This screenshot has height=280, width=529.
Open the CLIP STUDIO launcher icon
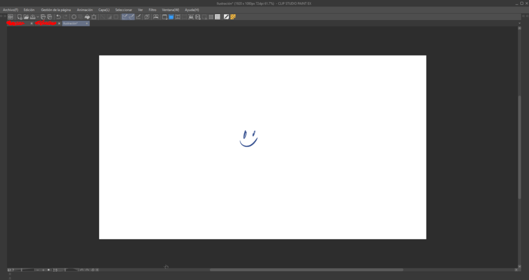(10, 17)
